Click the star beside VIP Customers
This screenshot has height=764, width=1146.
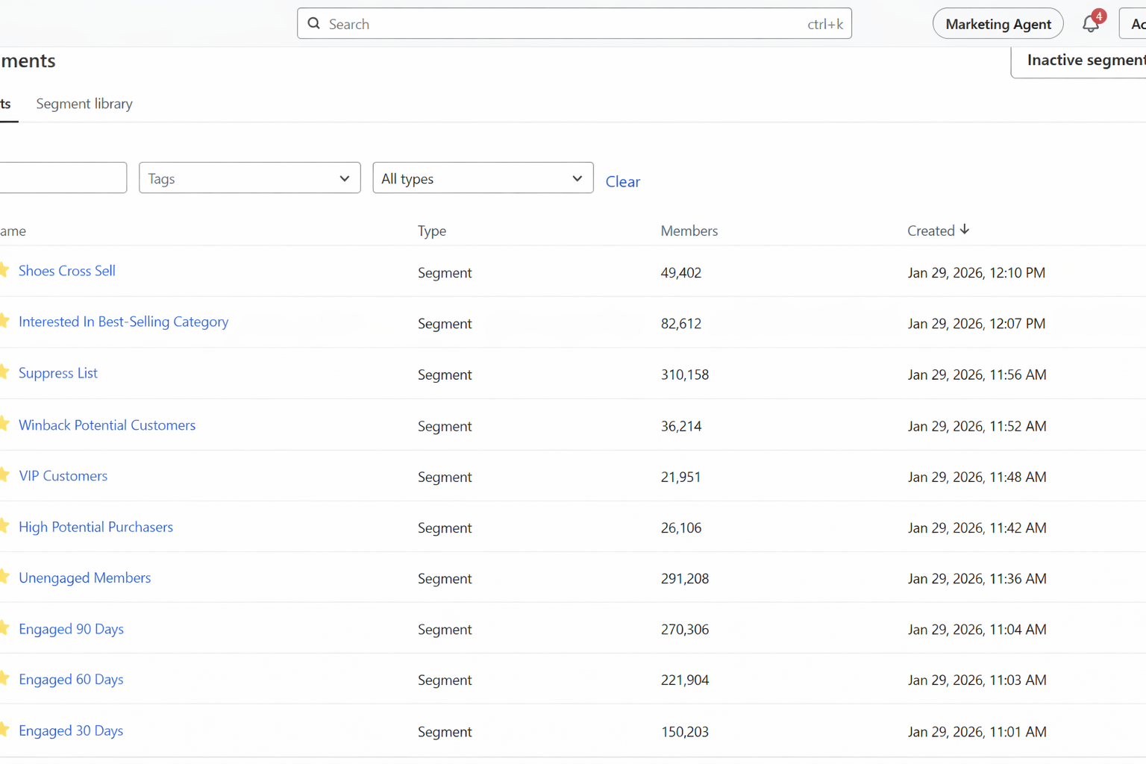(x=4, y=475)
